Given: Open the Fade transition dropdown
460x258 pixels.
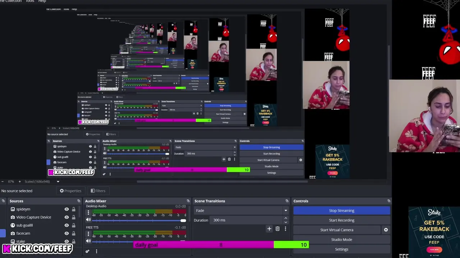Looking at the screenshot, I should point(241,211).
